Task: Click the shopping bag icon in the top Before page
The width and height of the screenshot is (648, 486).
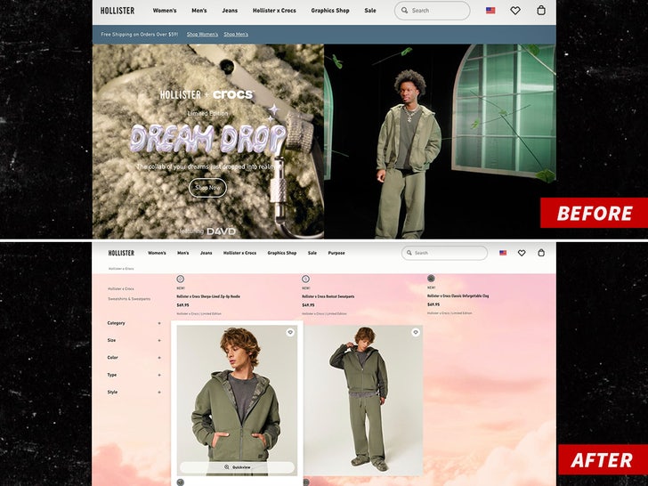Action: click(541, 11)
